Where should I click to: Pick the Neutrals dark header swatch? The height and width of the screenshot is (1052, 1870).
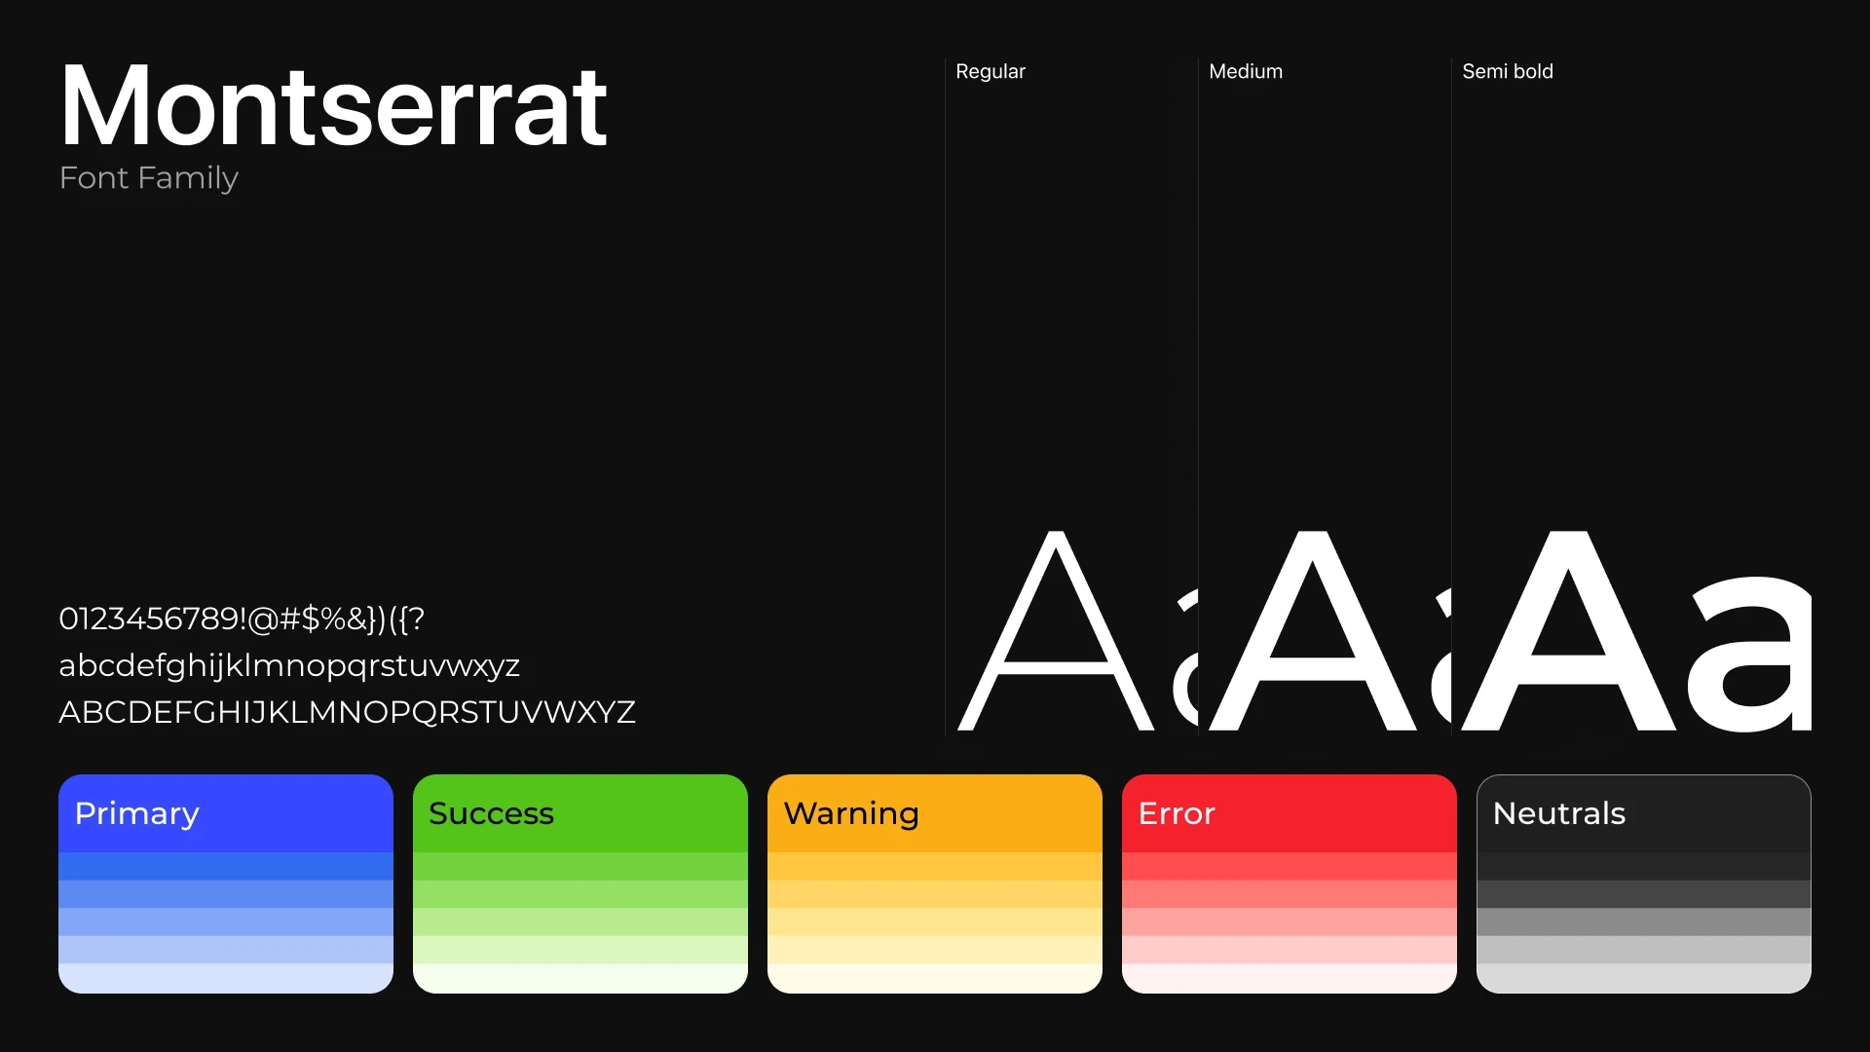coord(1644,813)
